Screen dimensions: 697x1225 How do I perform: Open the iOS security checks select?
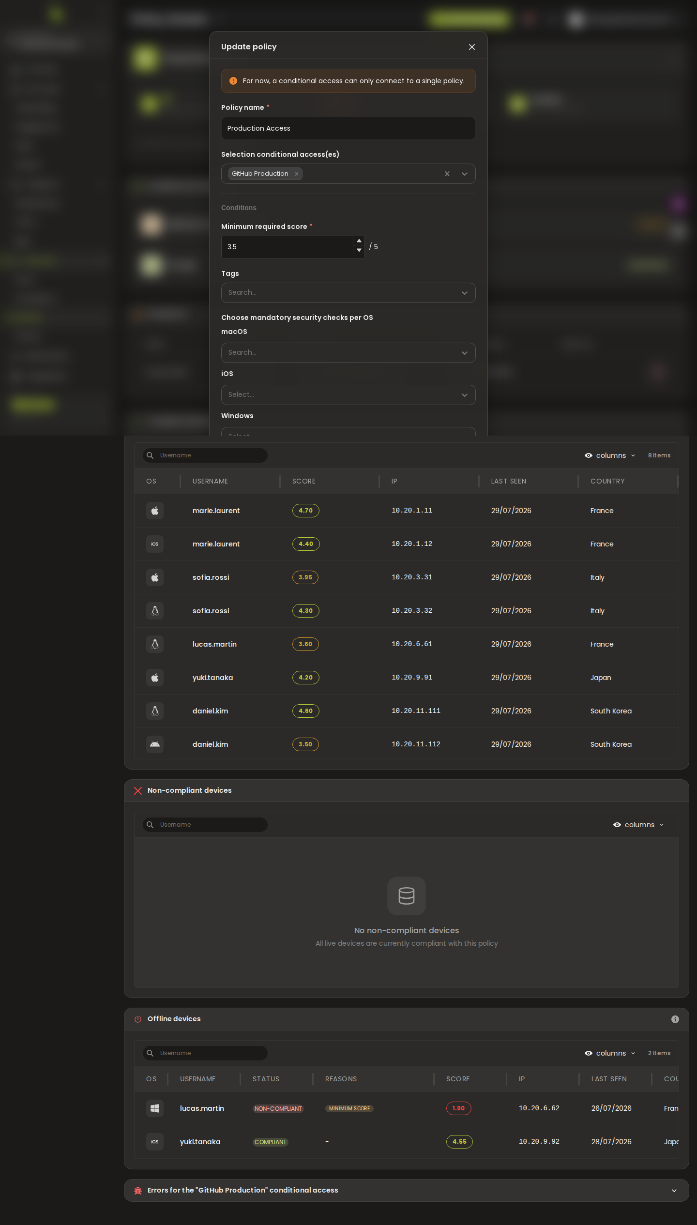click(348, 395)
